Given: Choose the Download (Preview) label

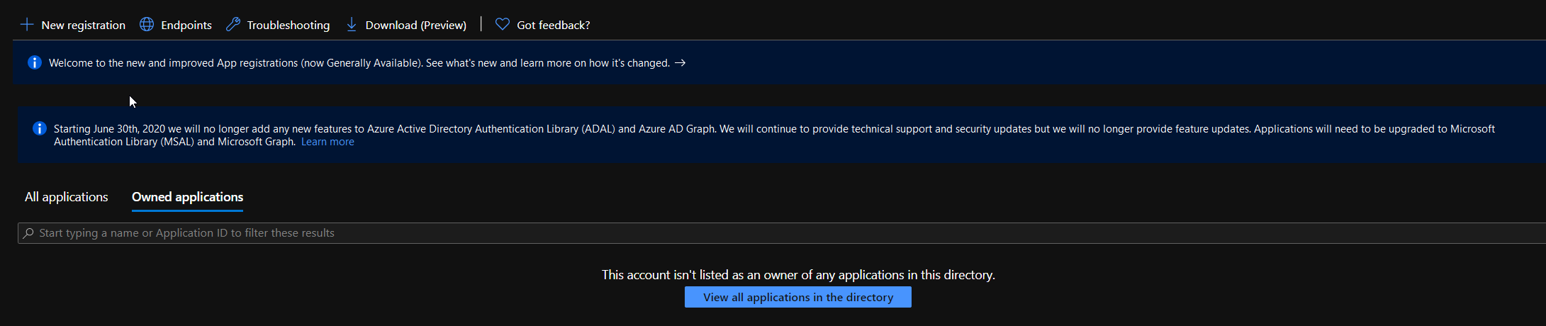Looking at the screenshot, I should tap(415, 26).
